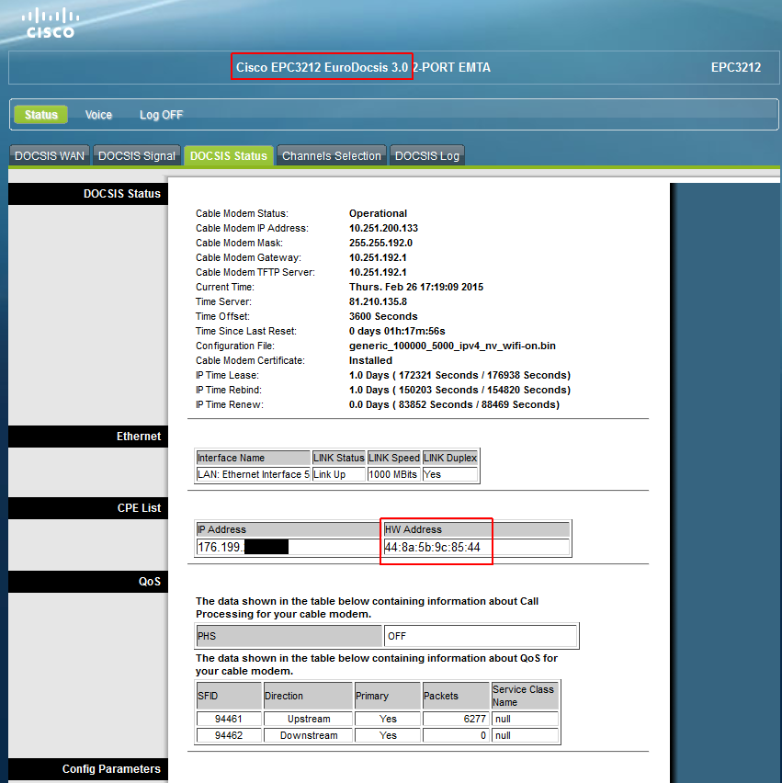Click the LINK Speed column header

pos(394,458)
